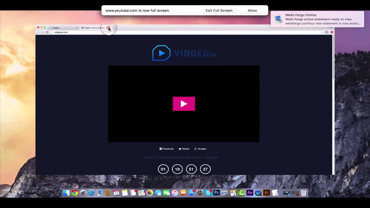The image size is (370, 208).
Task: Open FaceTime in the dock
Action: [x=166, y=193]
